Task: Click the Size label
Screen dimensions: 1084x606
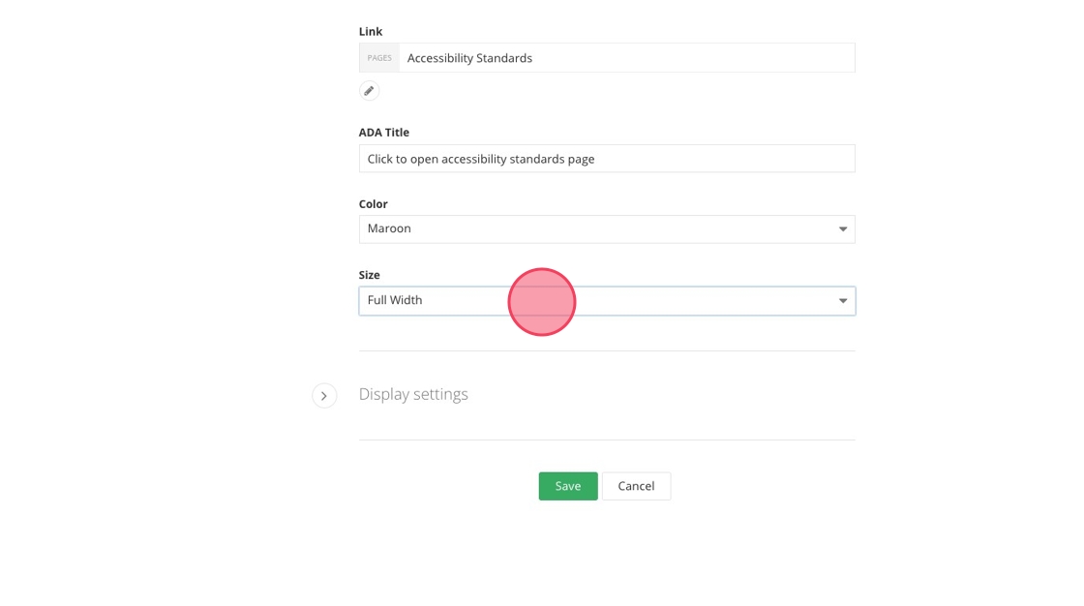Action: [x=370, y=276]
